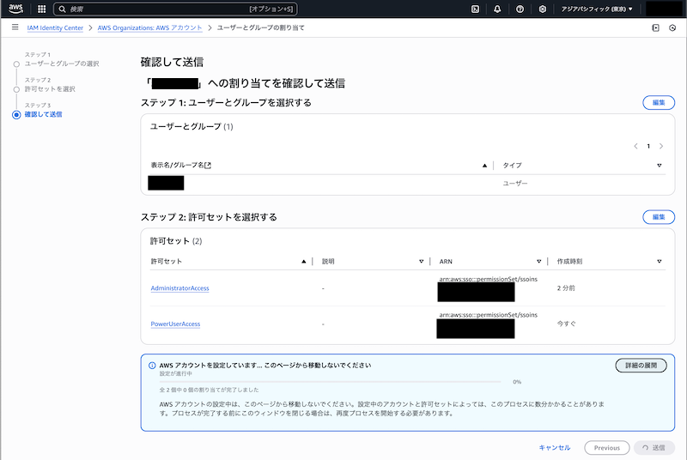Click page number 1 in pagination

click(x=648, y=146)
